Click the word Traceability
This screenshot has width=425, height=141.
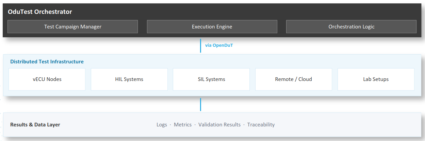pos(261,125)
